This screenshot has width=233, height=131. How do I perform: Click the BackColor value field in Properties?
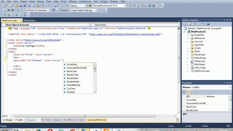tap(217, 107)
